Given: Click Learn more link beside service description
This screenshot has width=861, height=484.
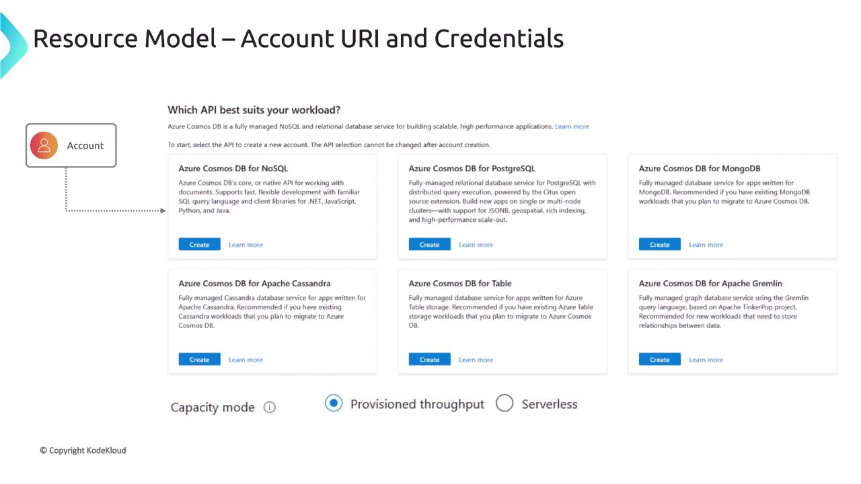Looking at the screenshot, I should [571, 126].
